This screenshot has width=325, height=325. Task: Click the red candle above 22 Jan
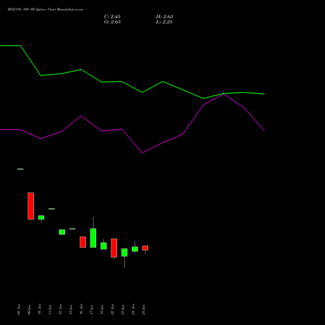click(x=114, y=248)
